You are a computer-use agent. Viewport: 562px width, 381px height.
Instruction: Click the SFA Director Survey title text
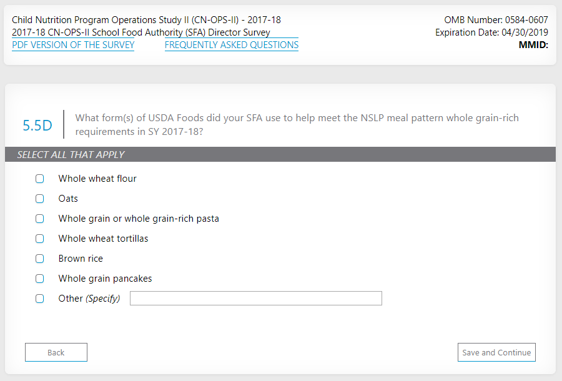[141, 32]
